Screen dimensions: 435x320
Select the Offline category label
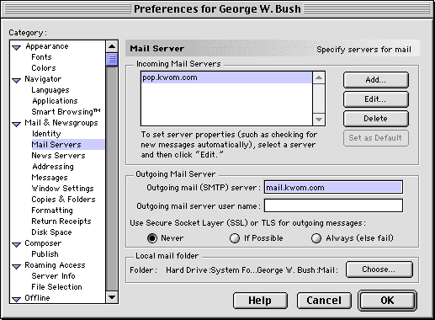click(37, 298)
